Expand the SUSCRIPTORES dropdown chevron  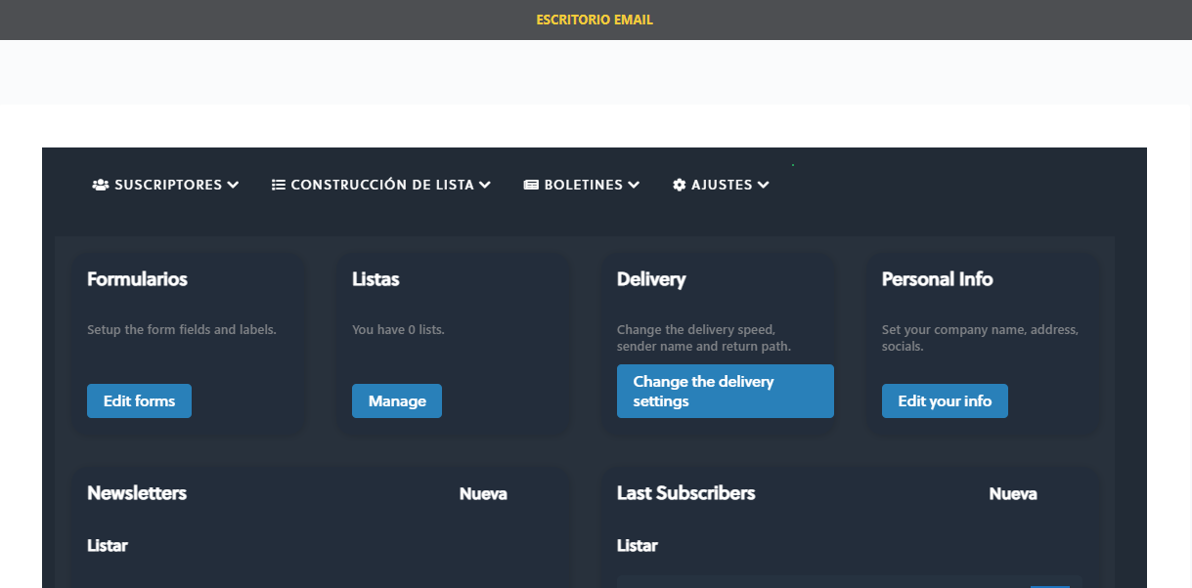coord(233,185)
